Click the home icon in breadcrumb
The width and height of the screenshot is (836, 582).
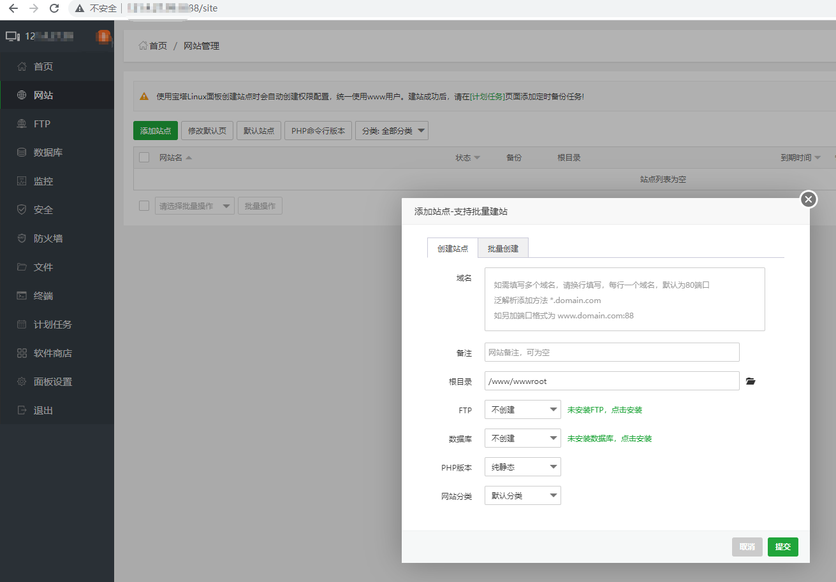pyautogui.click(x=143, y=46)
